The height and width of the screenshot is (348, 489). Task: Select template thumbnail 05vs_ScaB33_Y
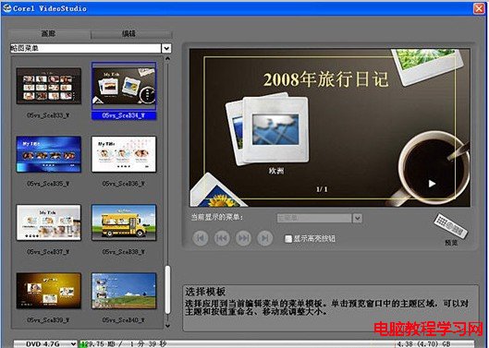click(49, 86)
